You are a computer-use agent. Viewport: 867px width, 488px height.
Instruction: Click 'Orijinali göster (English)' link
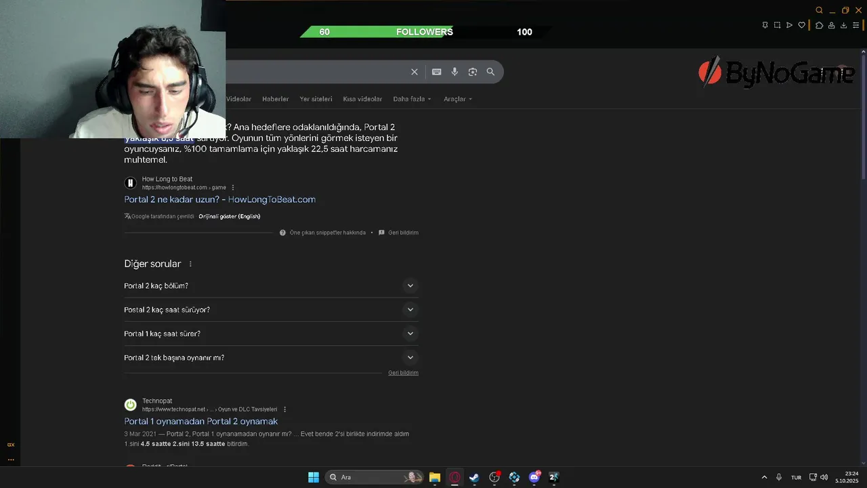[x=229, y=216]
